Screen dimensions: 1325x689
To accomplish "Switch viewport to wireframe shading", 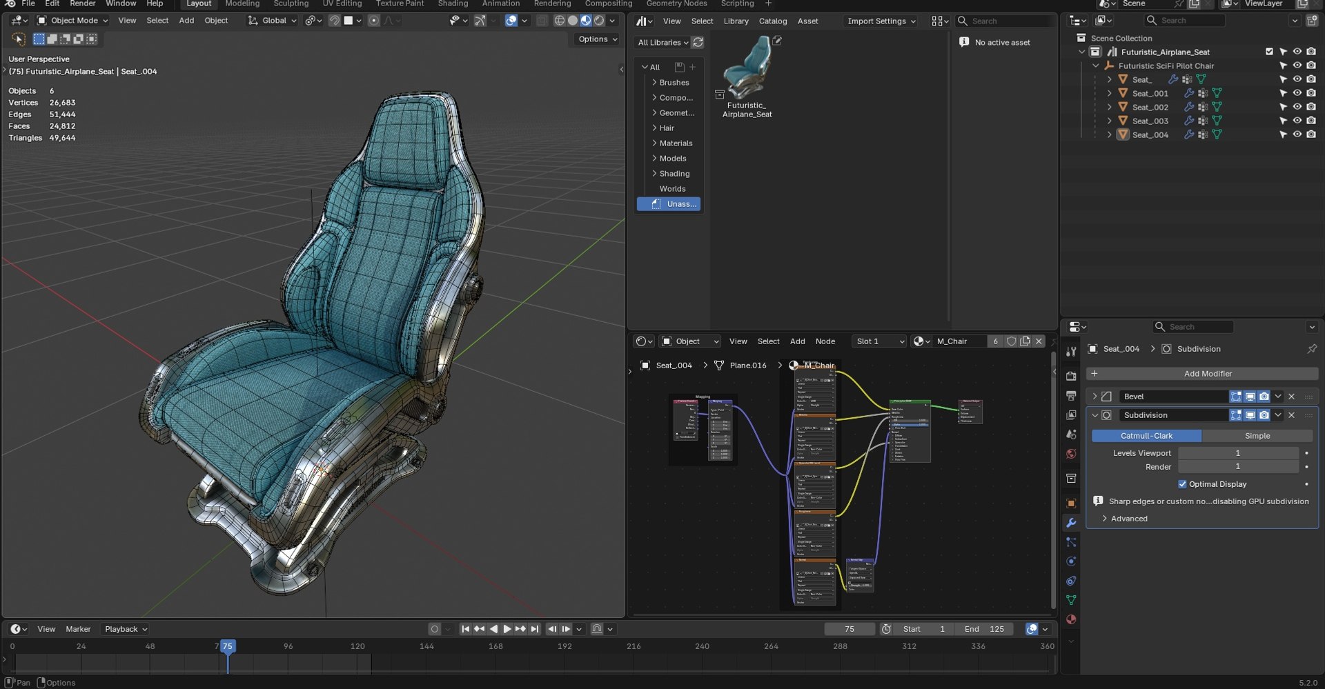I will 559,21.
